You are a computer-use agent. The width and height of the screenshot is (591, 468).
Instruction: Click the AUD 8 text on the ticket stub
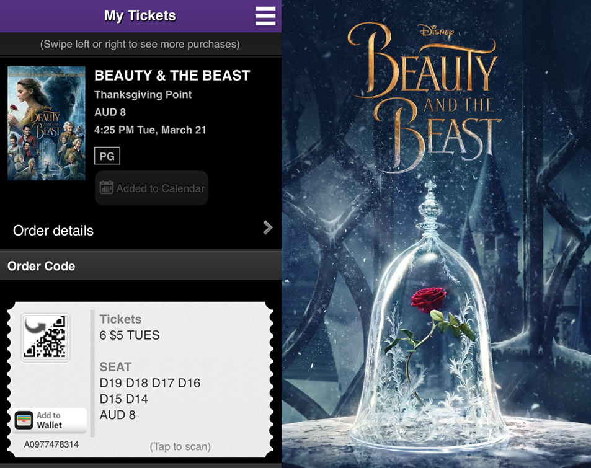tap(118, 415)
